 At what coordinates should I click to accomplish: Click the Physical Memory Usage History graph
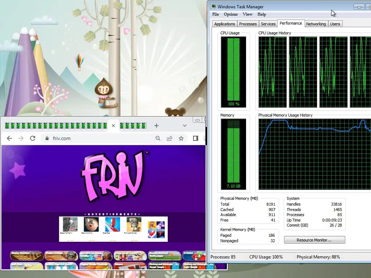click(315, 154)
